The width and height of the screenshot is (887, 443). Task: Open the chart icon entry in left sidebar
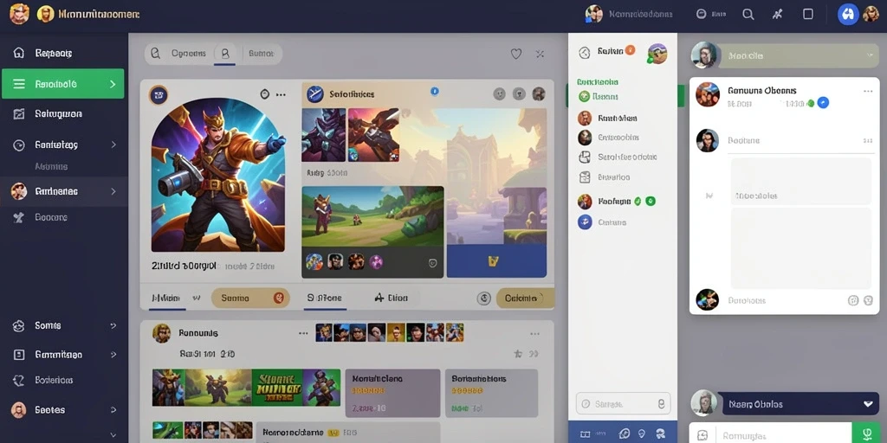click(x=19, y=113)
